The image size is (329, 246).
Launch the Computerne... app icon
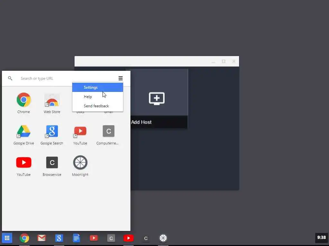109,131
